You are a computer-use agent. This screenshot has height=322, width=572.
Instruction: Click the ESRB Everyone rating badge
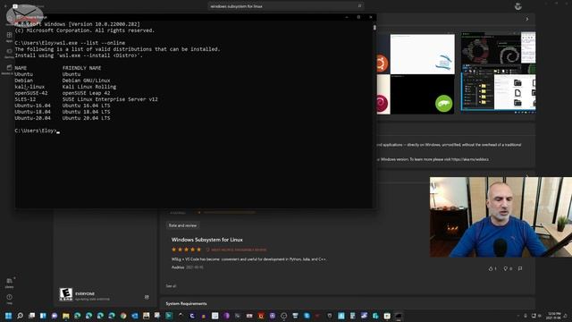tap(65, 294)
